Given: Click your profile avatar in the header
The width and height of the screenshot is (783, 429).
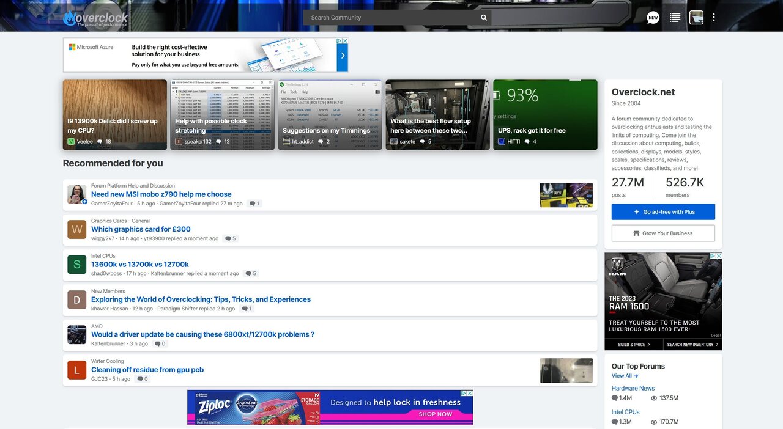Looking at the screenshot, I should [x=696, y=17].
